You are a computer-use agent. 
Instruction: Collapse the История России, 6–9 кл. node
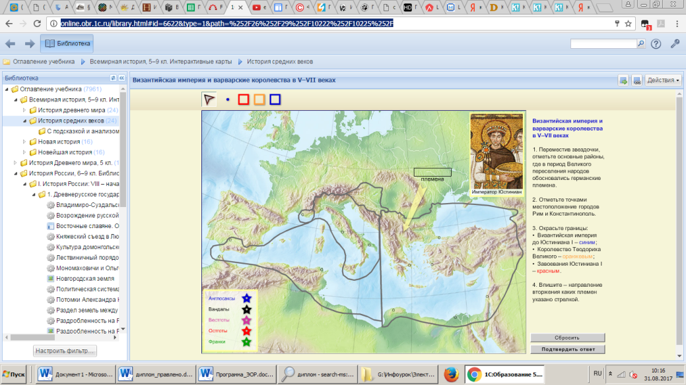[x=16, y=173]
